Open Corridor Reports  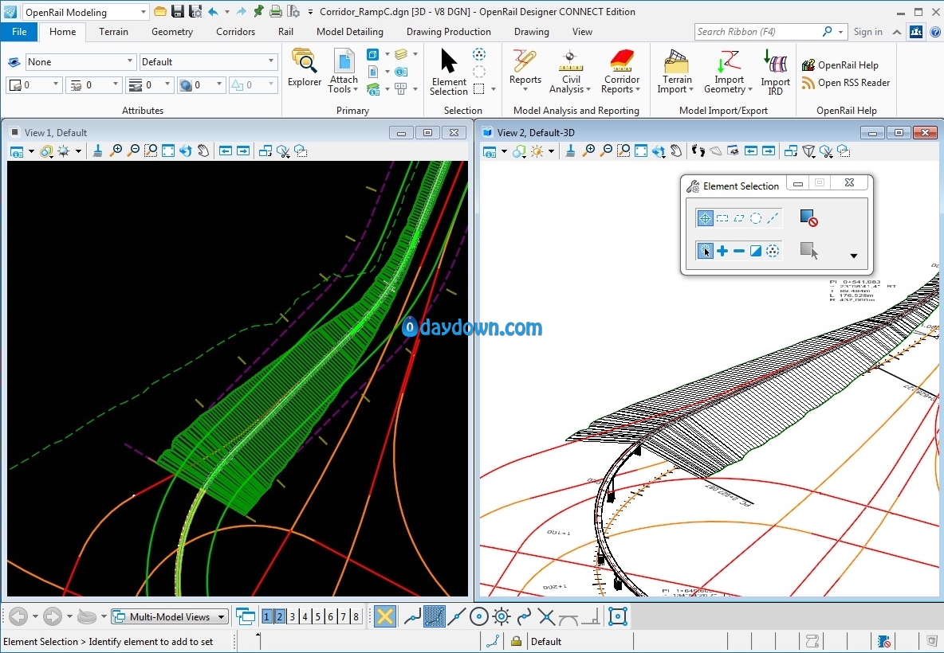[x=621, y=71]
